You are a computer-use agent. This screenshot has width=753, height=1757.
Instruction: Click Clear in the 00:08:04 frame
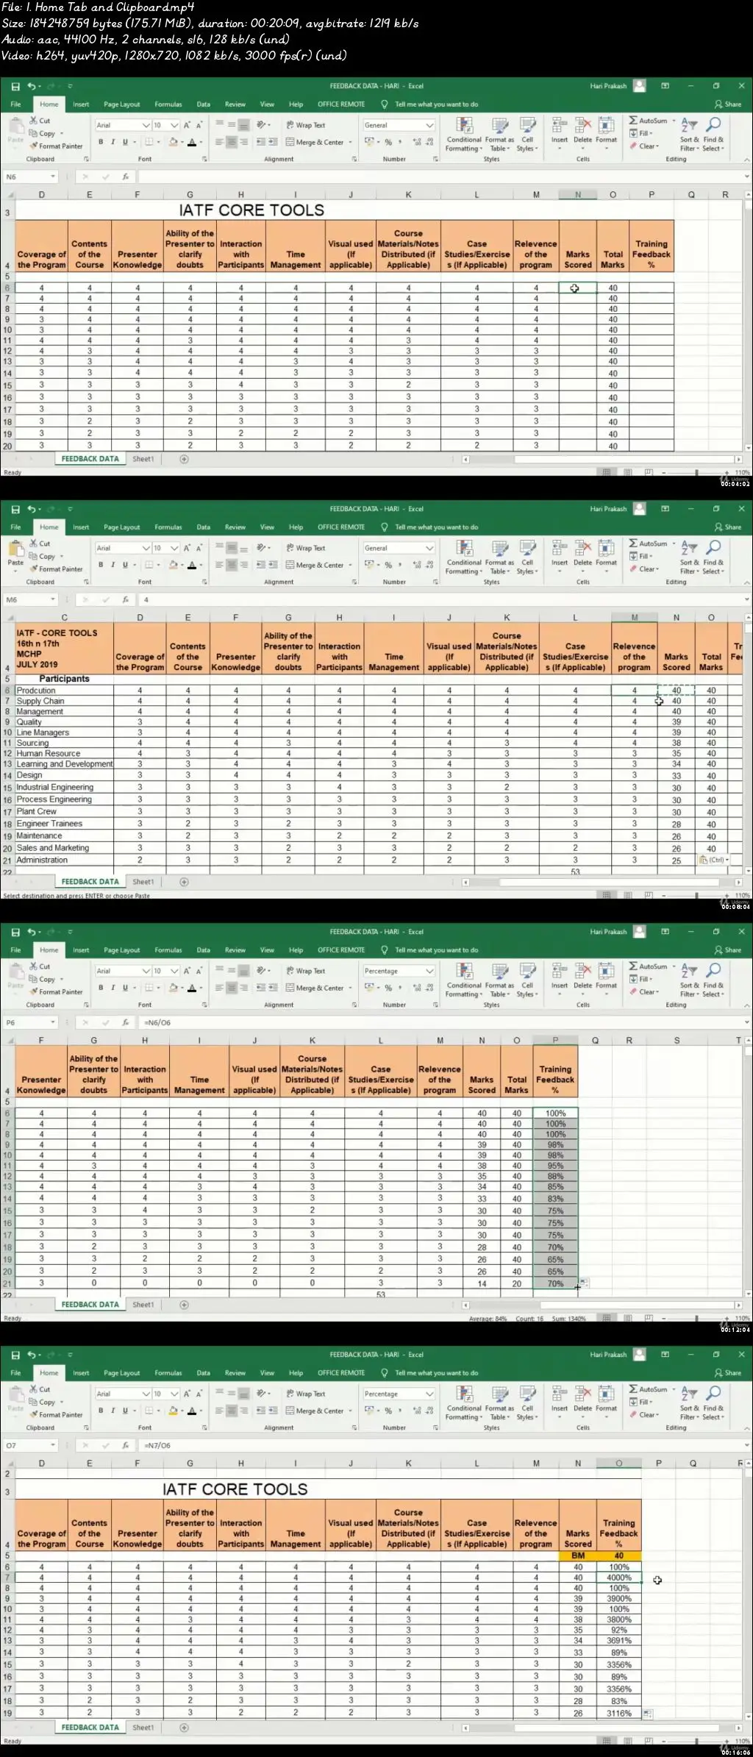click(x=644, y=569)
